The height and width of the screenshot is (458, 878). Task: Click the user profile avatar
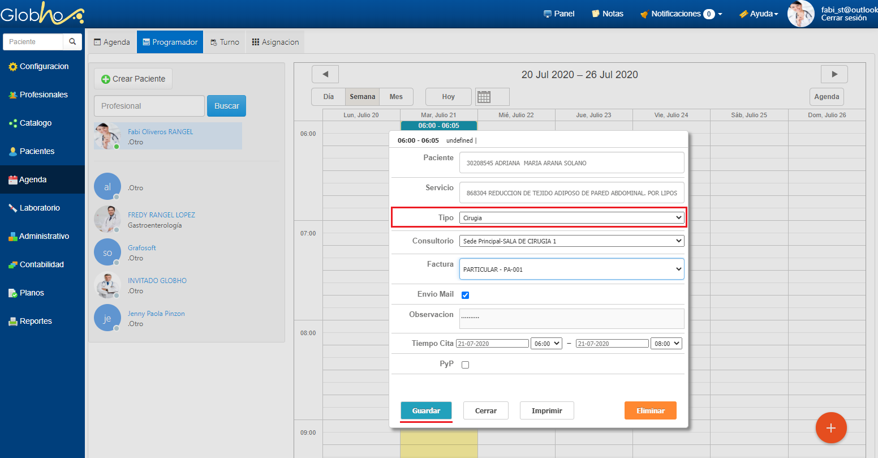pos(800,14)
